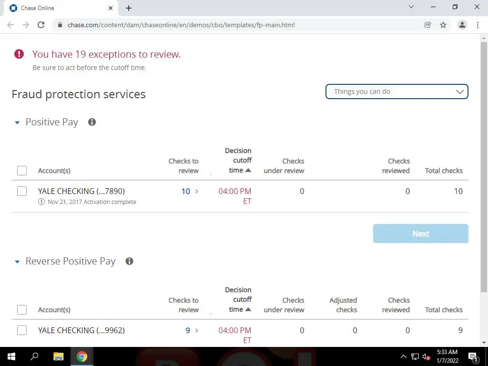This screenshot has width=488, height=366.
Task: Reload the Chase page
Action: click(41, 25)
